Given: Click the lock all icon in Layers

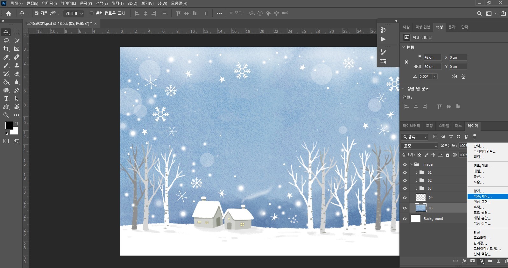Looking at the screenshot, I should click(448, 155).
